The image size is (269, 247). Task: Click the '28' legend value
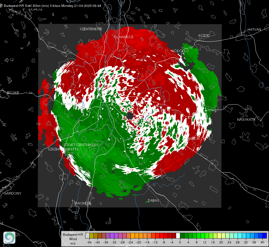click(238, 242)
